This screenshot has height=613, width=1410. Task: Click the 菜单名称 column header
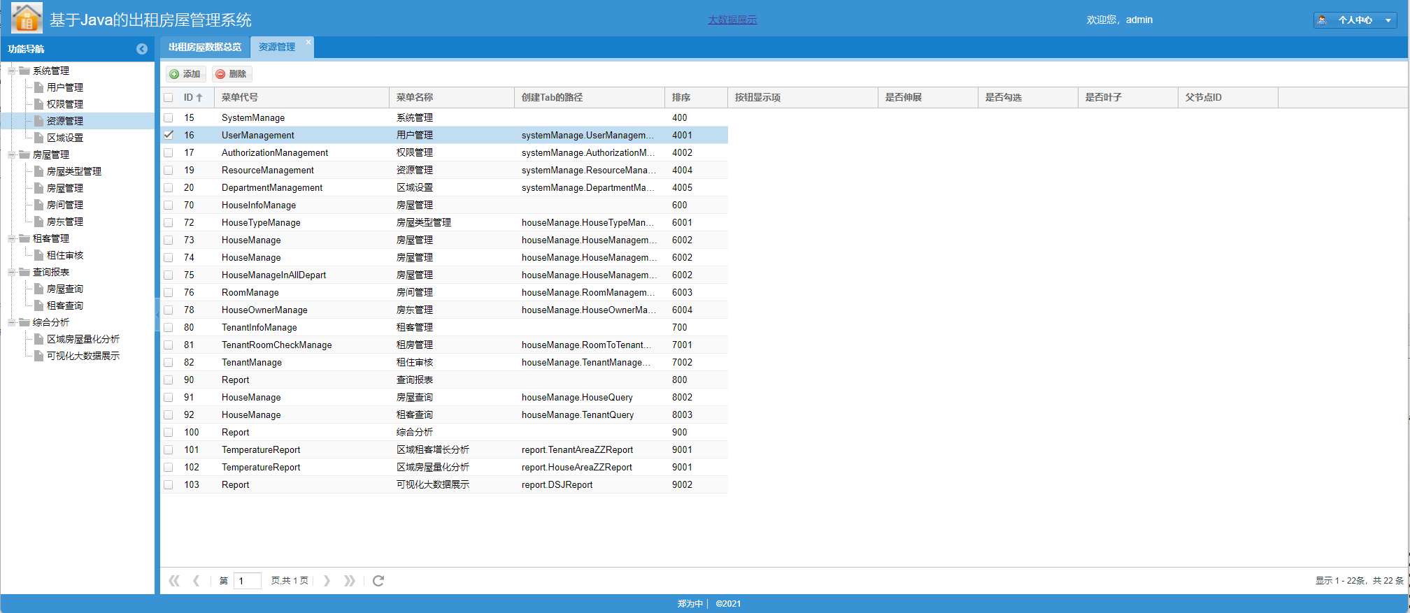452,98
